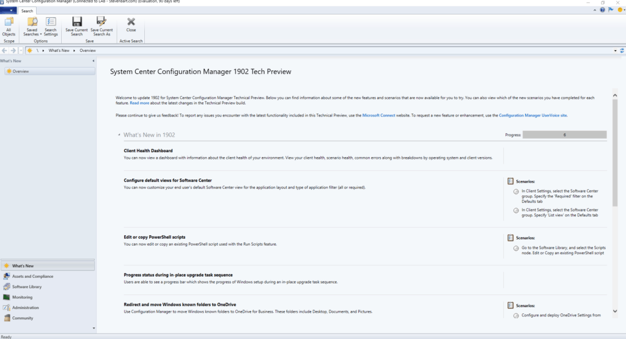
Task: Refresh the view using address bar icon
Action: point(622,51)
